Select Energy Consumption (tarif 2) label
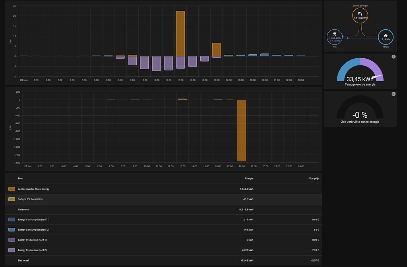The height and width of the screenshot is (267, 407). click(x=34, y=229)
